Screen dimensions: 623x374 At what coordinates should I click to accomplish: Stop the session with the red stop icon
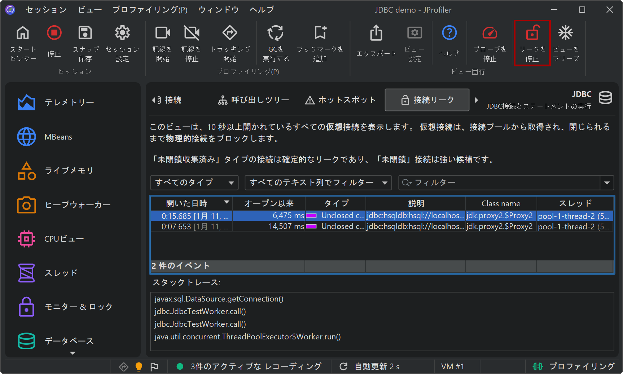click(54, 34)
